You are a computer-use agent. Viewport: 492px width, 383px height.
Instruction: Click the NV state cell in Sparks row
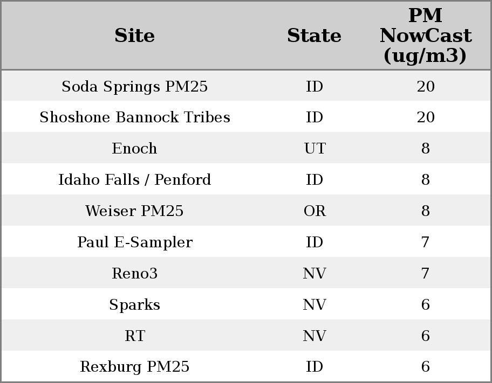click(x=315, y=305)
